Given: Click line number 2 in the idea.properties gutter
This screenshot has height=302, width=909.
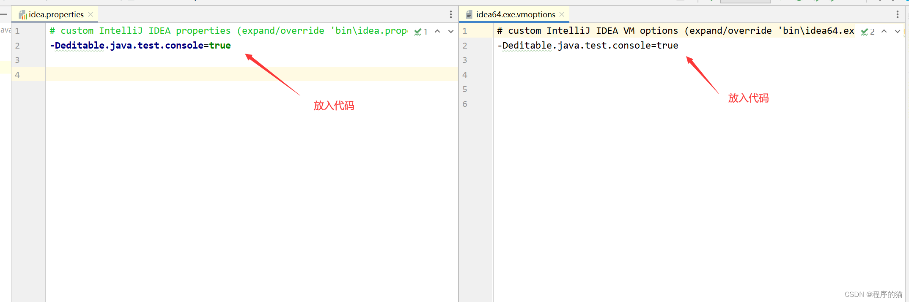Looking at the screenshot, I should tap(17, 46).
